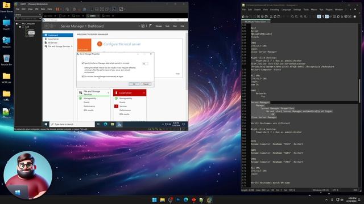Open Task View in the guest taskbar
The image size is (364, 204).
pos(98,125)
